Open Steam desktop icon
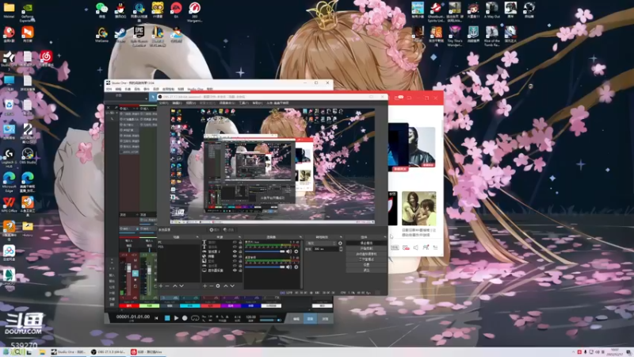The image size is (634, 357). pyautogui.click(x=120, y=35)
